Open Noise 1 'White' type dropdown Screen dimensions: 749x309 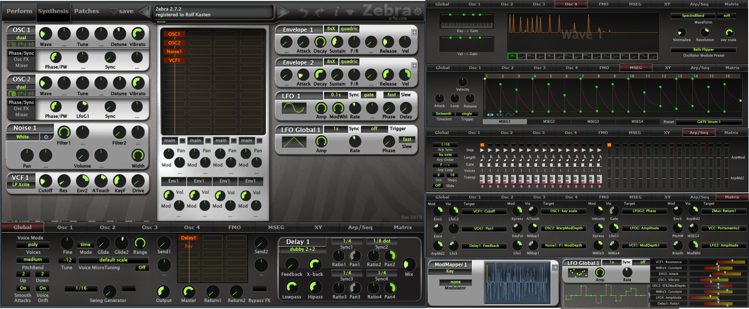coord(22,137)
